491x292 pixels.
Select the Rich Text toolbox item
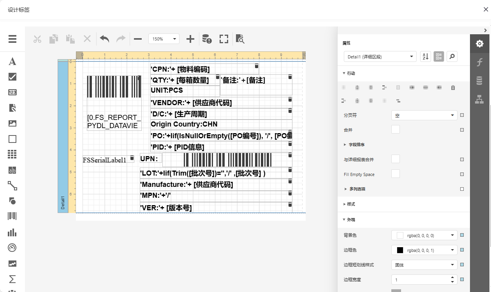pos(12,108)
